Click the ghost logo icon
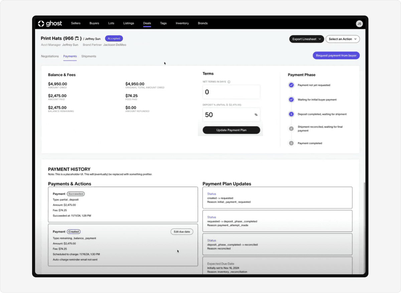The height and width of the screenshot is (293, 401). 41,23
